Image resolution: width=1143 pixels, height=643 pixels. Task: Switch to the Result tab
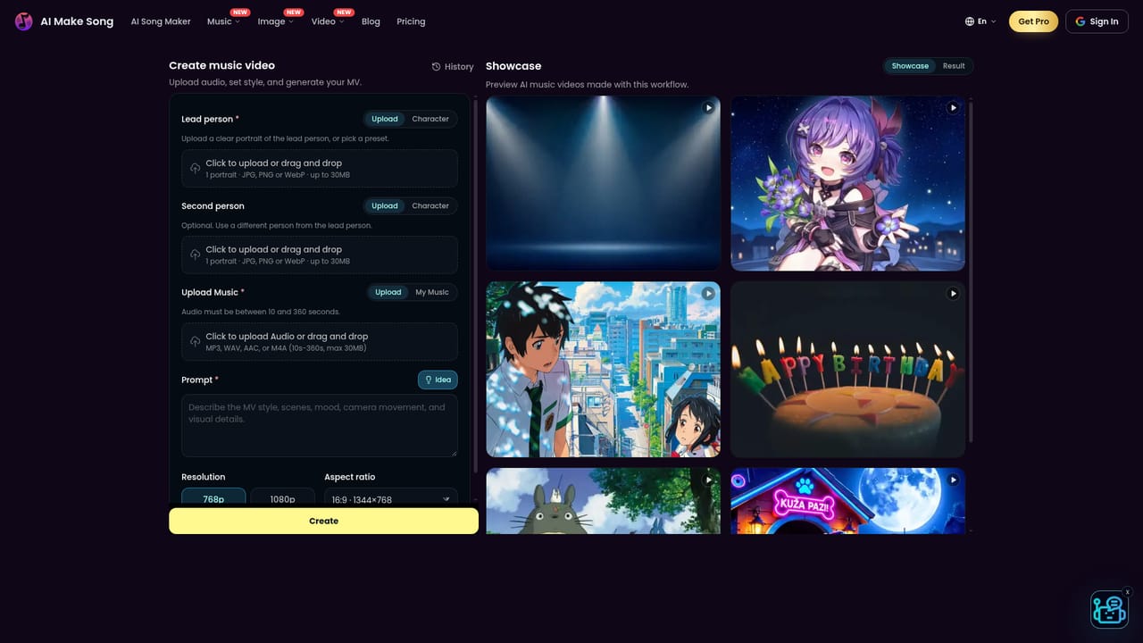tap(954, 66)
